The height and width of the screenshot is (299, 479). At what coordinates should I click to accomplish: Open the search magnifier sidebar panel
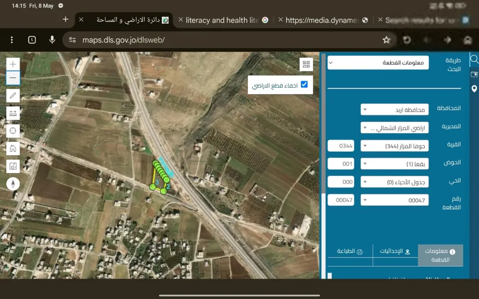tap(474, 59)
